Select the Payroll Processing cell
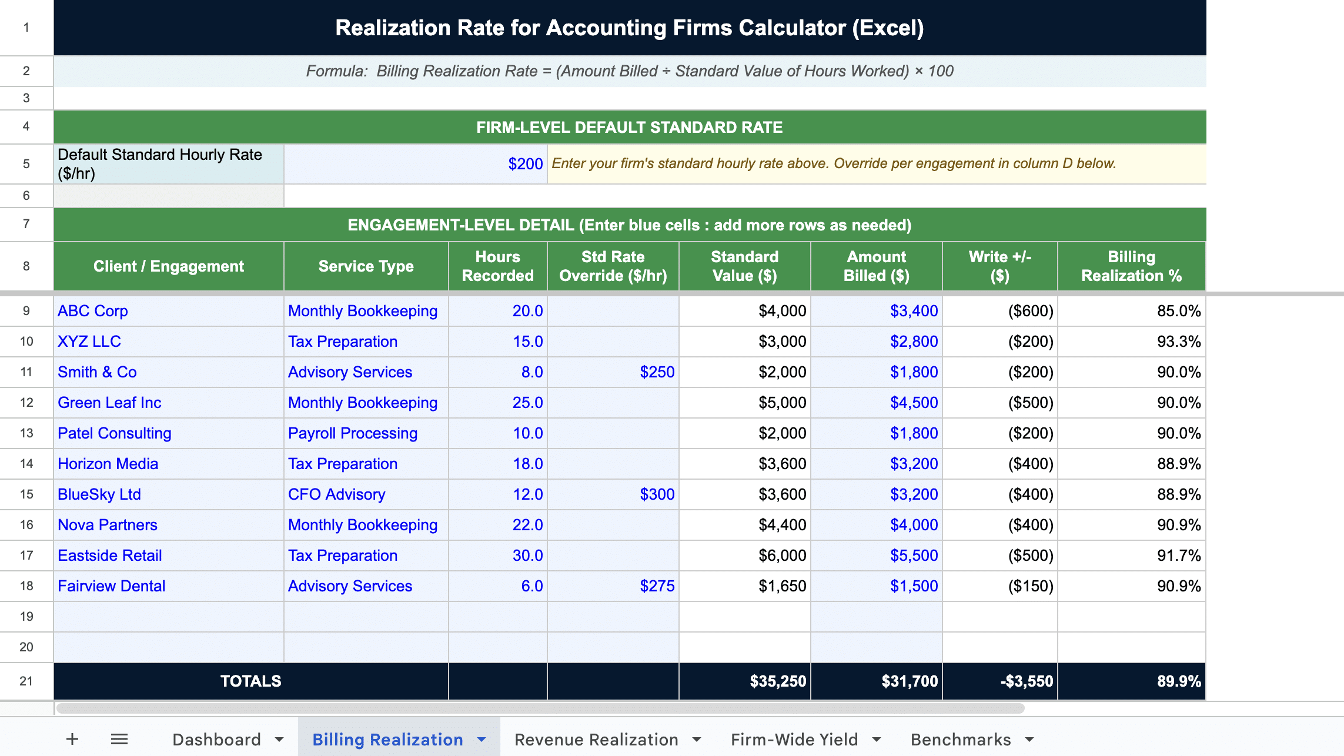 (x=366, y=433)
